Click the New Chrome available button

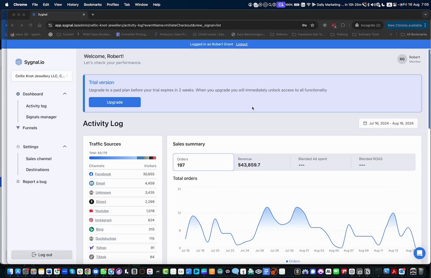[407, 25]
